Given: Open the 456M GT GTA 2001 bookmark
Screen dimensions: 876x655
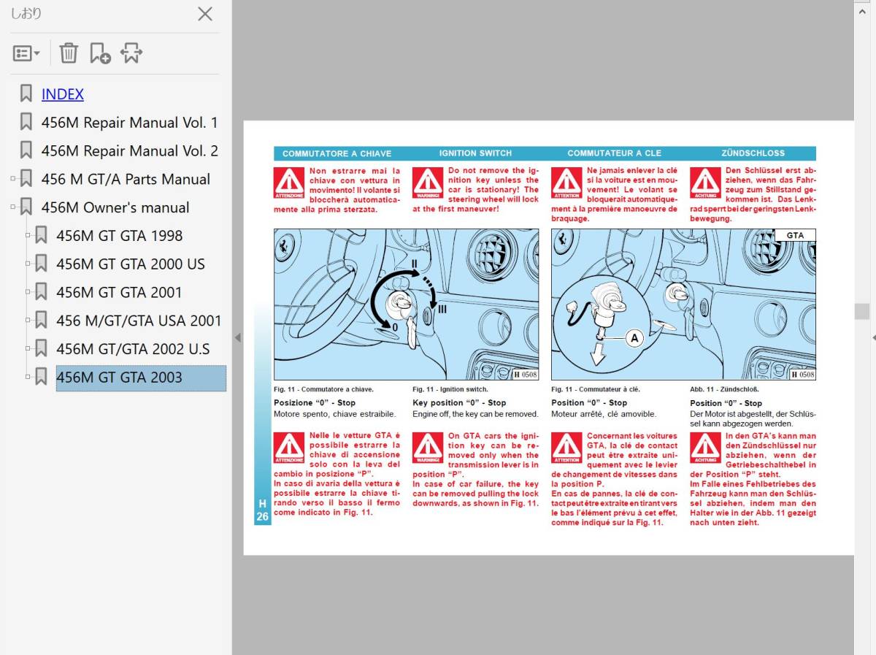Looking at the screenshot, I should point(120,292).
